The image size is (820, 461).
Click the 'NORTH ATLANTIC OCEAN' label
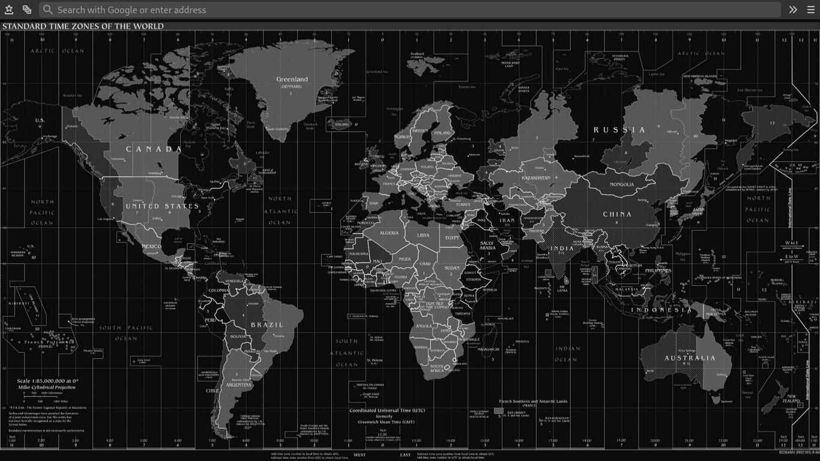tap(280, 211)
